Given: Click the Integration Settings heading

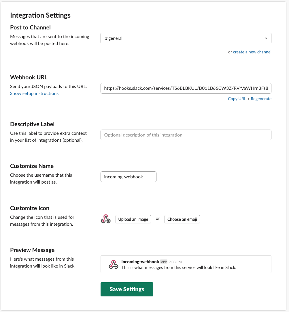Looking at the screenshot, I should tap(40, 15).
